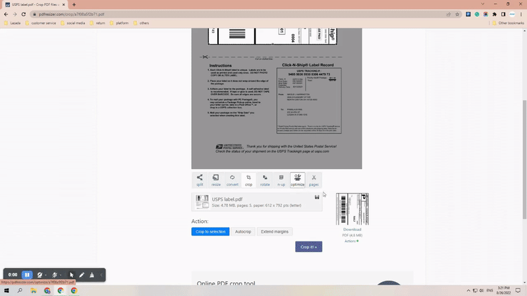527x296 pixels.
Task: Select Extend margins action
Action: pyautogui.click(x=275, y=232)
